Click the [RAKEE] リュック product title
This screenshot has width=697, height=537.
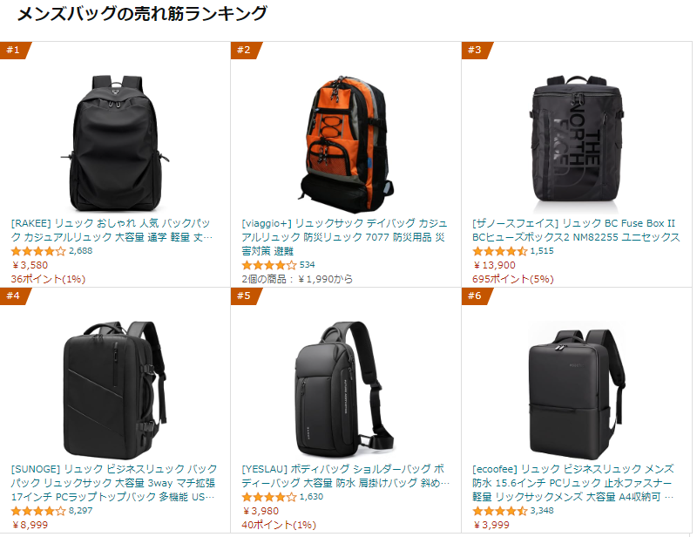112,230
